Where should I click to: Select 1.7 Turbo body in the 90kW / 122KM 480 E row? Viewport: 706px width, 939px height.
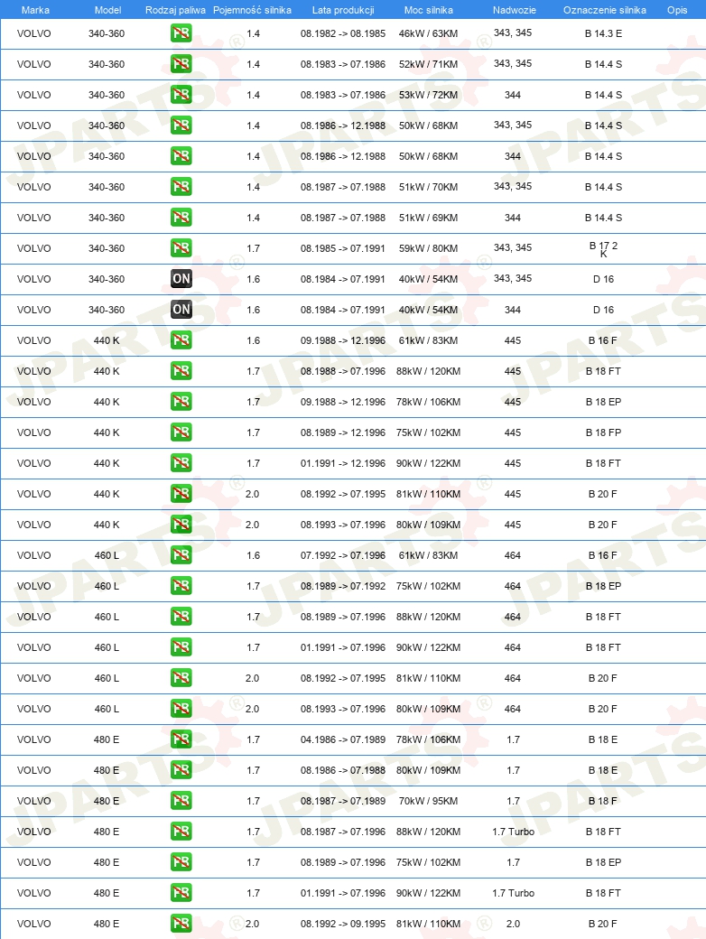513,893
